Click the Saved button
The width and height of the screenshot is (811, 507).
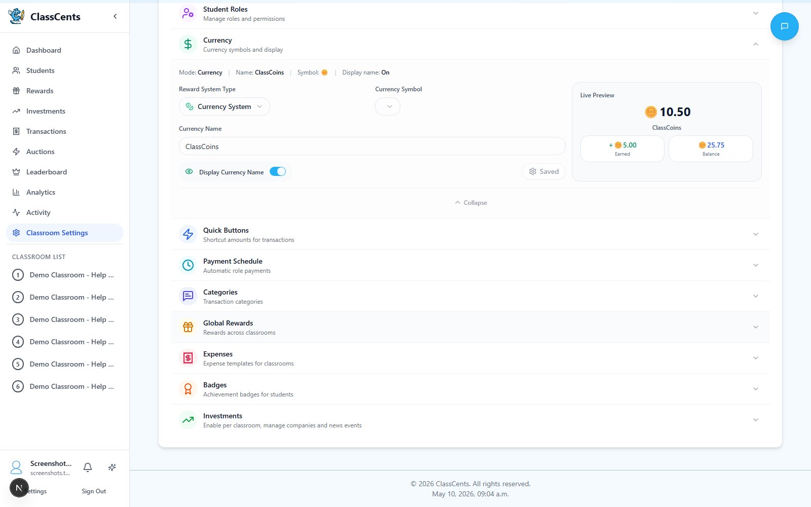click(x=544, y=171)
